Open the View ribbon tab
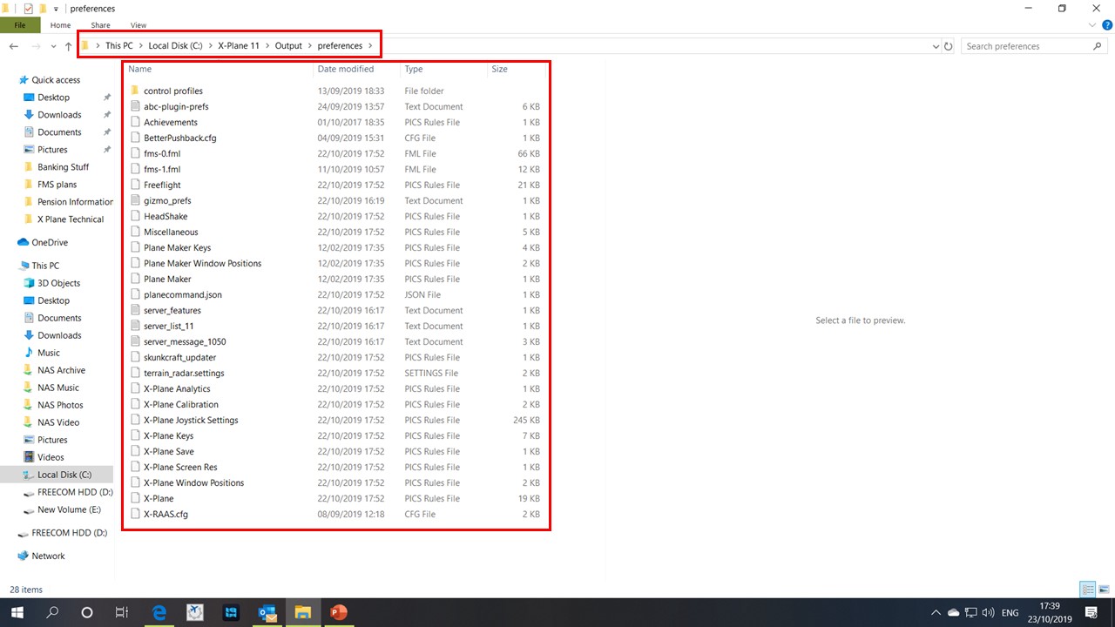This screenshot has width=1115, height=627. (x=139, y=25)
